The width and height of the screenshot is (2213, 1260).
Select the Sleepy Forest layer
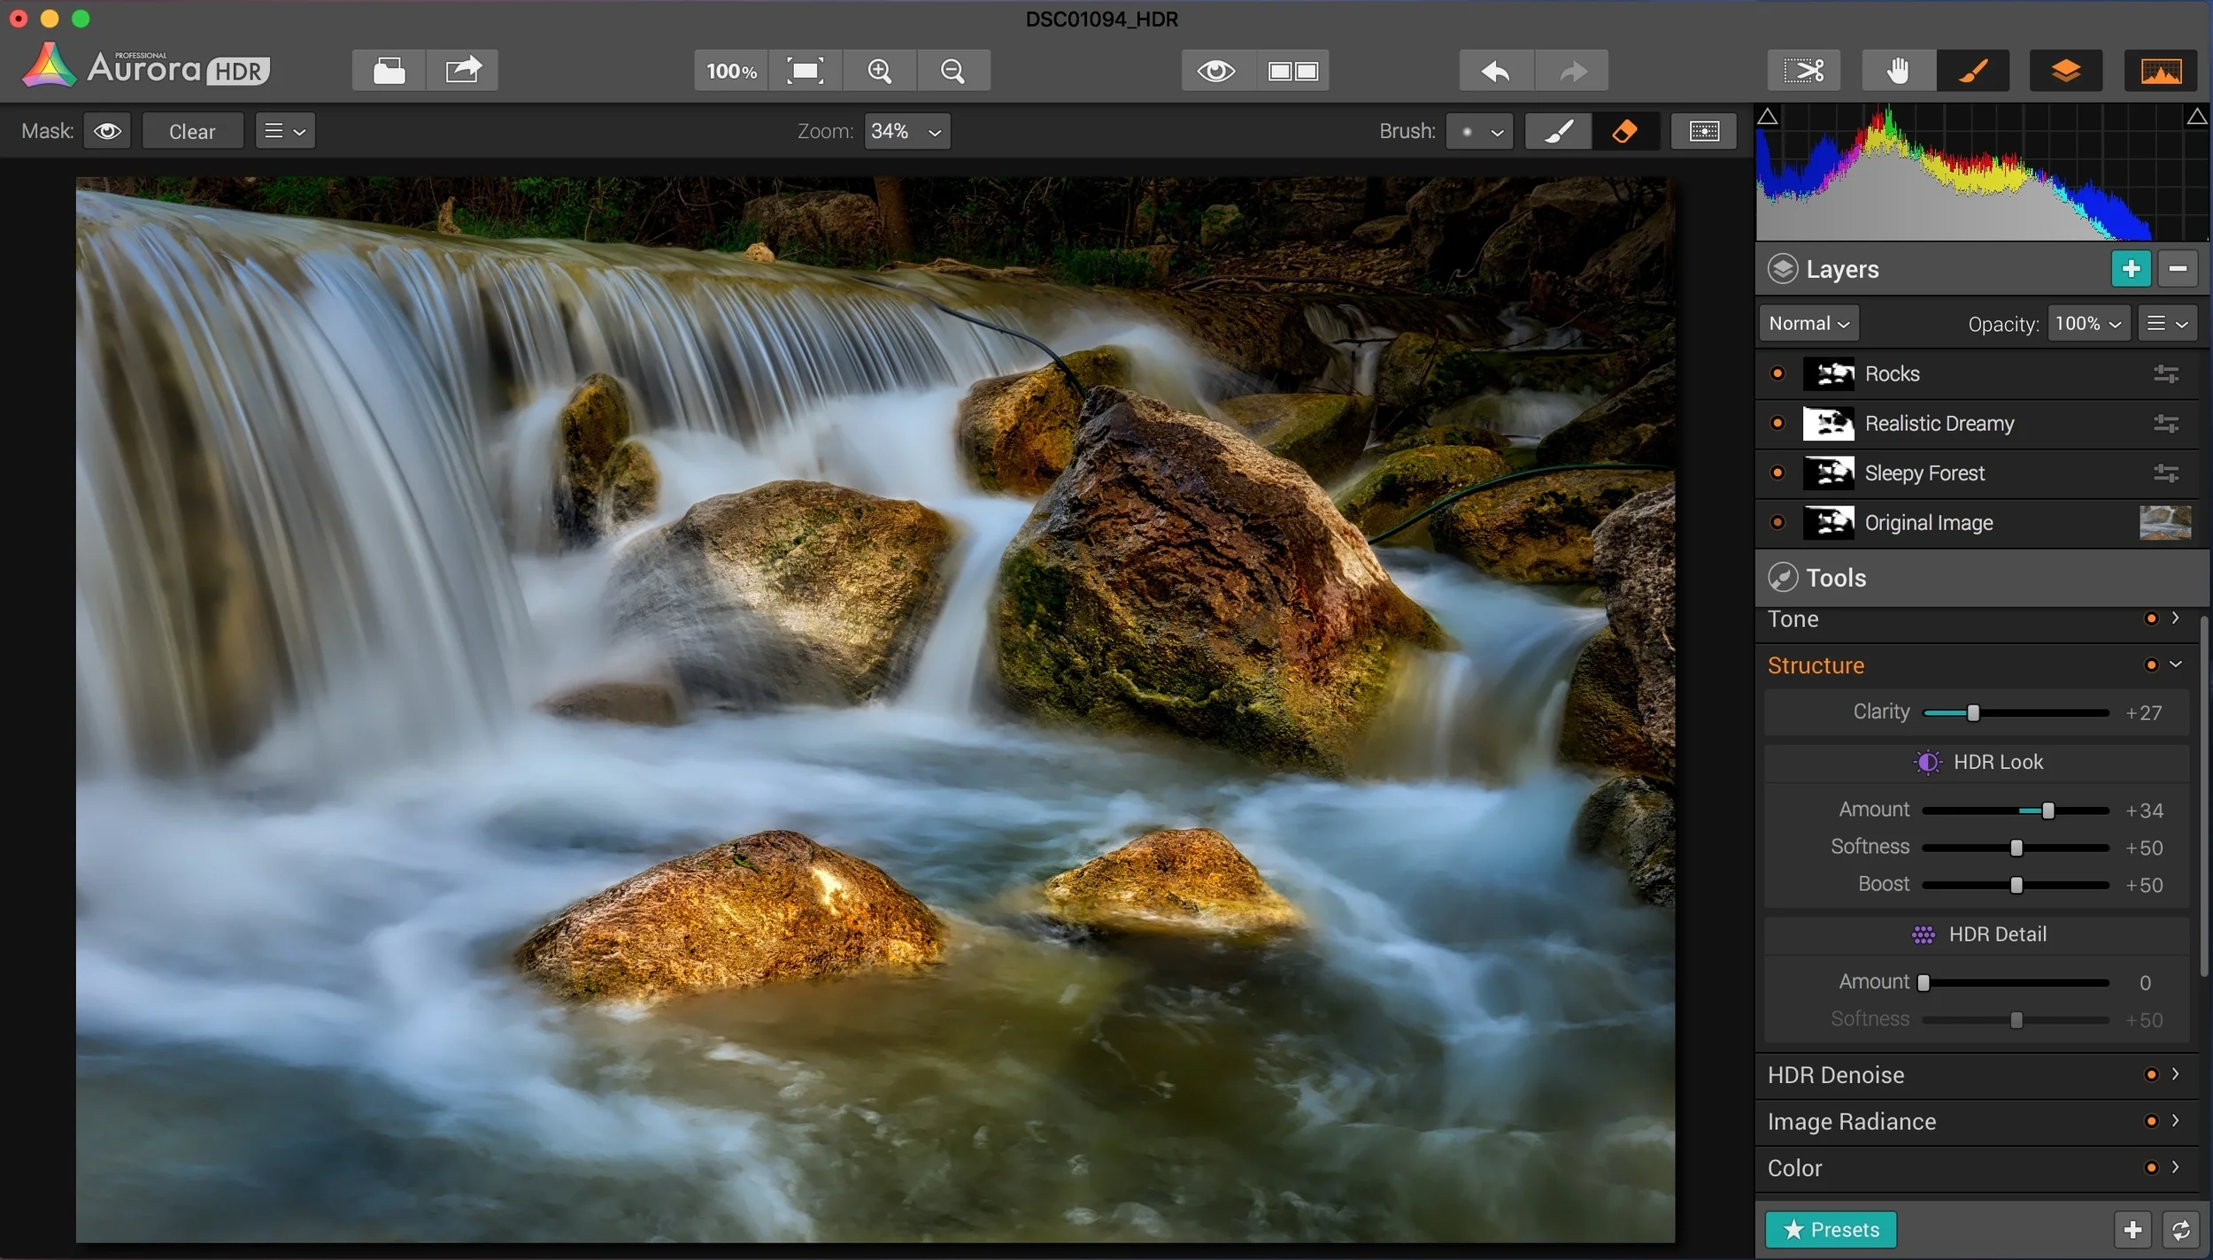pyautogui.click(x=1924, y=473)
